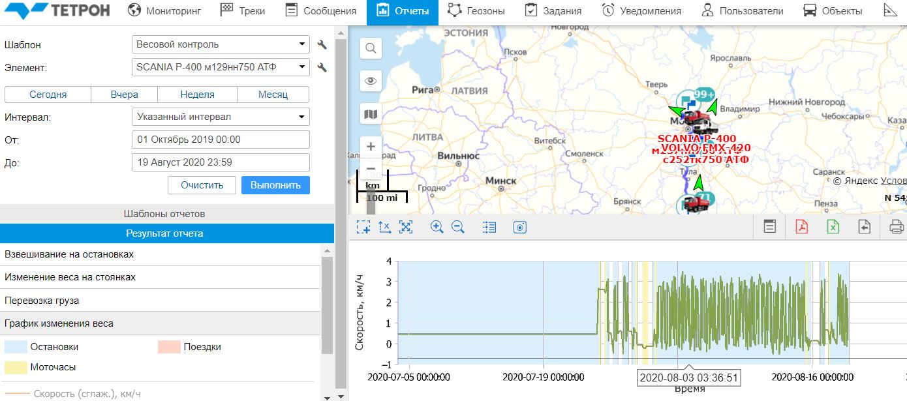
Task: Click the От date input field
Action: coord(221,140)
